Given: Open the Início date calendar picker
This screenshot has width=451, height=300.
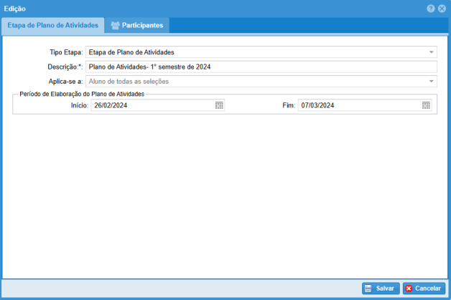Looking at the screenshot, I should [x=219, y=105].
